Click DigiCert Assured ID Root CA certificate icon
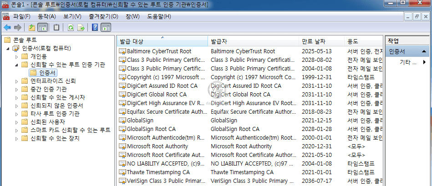 pos(122,86)
